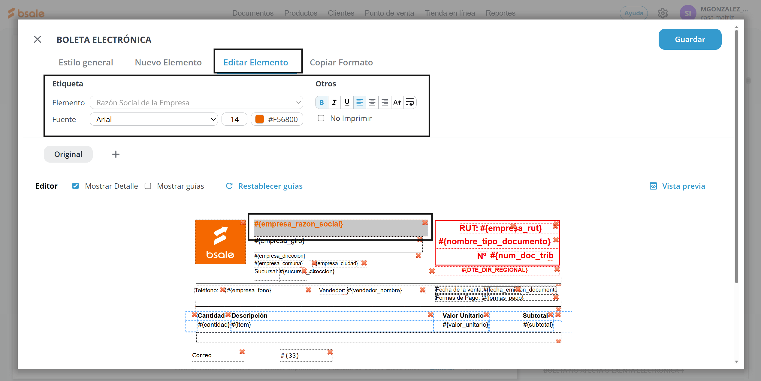Toggle italic text formatting
The image size is (761, 381).
334,103
